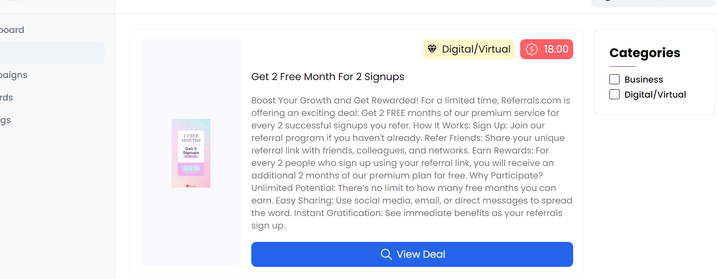This screenshot has width=718, height=279.
Task: Click the Business category label text
Action: click(643, 80)
